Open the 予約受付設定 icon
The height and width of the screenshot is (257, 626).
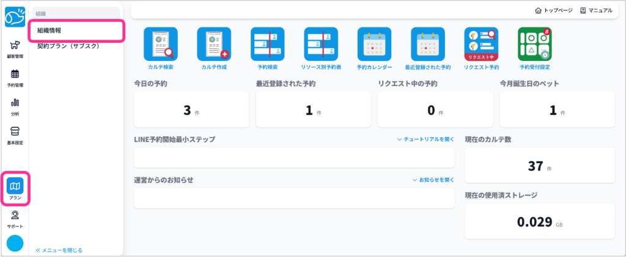(x=534, y=45)
